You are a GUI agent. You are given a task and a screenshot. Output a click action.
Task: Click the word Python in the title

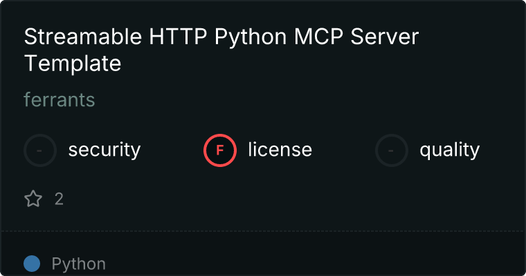point(248,37)
